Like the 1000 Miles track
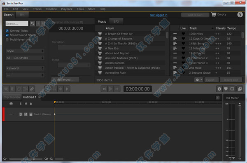 click(183, 34)
